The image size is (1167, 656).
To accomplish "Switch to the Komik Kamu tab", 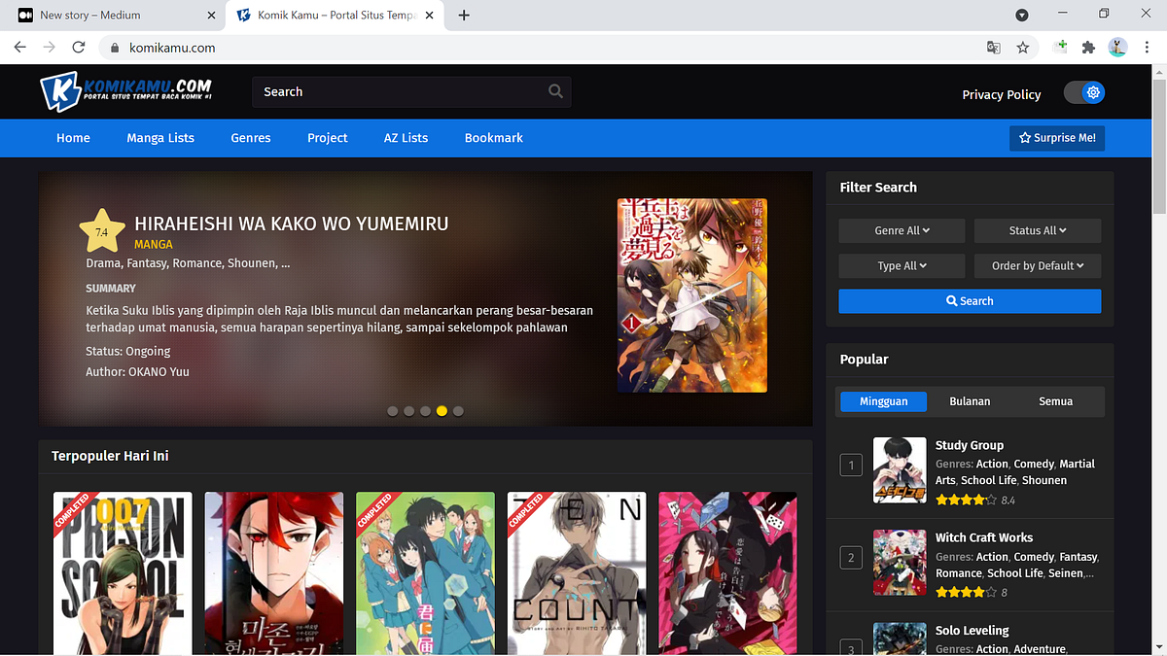I will 335,15.
